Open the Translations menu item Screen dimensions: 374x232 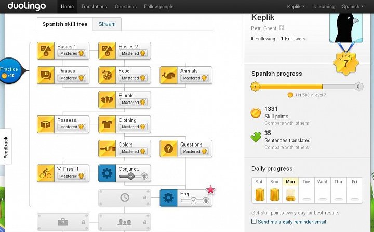[x=94, y=7]
